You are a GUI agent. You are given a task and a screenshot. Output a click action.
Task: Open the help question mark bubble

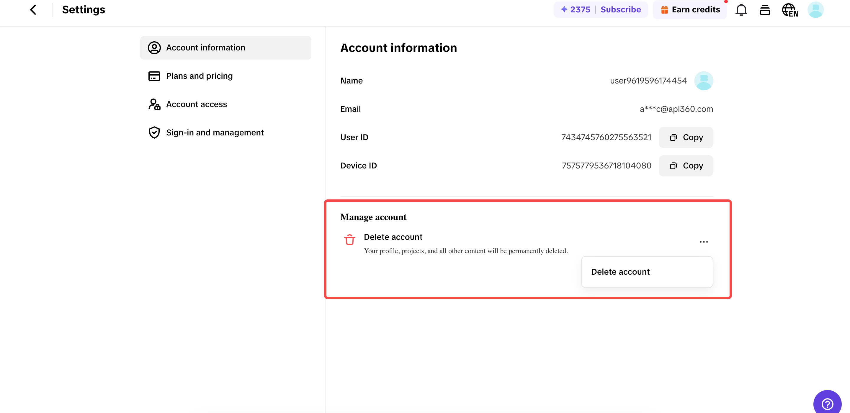click(x=827, y=403)
